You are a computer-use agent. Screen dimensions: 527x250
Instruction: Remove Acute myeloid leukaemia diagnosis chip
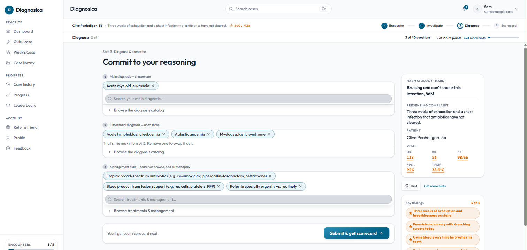click(153, 86)
